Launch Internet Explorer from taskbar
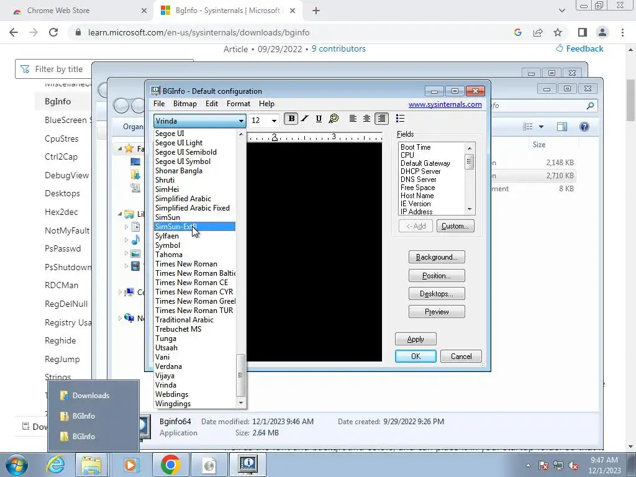636x477 pixels. pos(55,465)
